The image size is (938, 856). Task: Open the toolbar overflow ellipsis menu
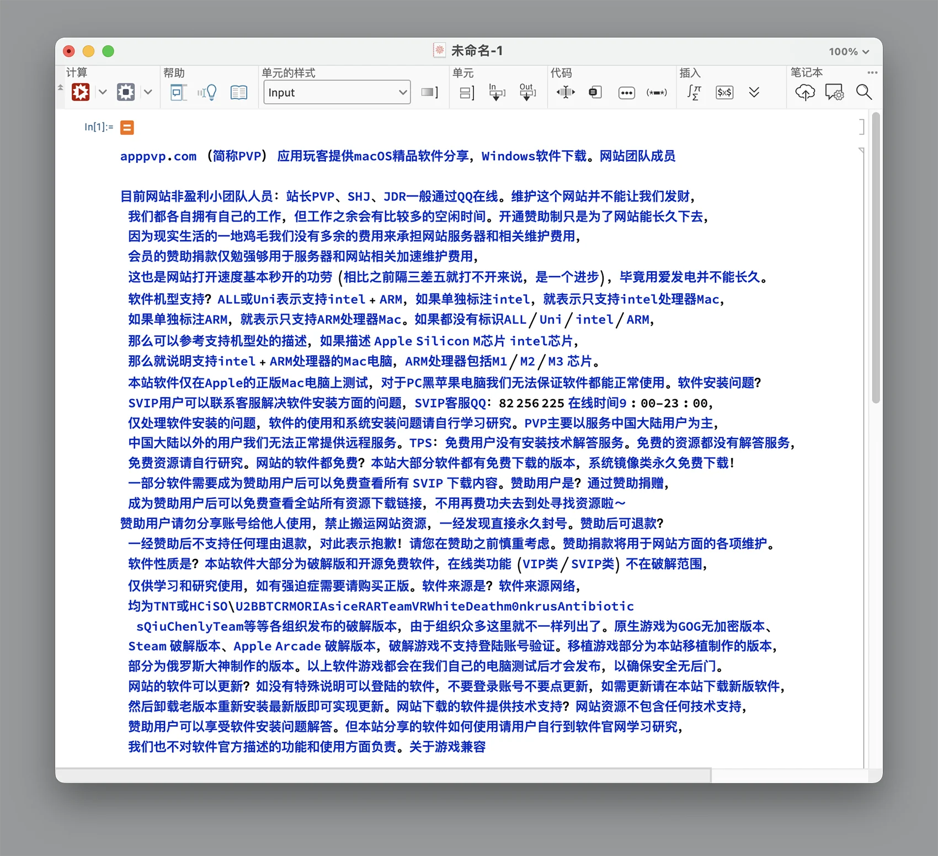click(872, 72)
